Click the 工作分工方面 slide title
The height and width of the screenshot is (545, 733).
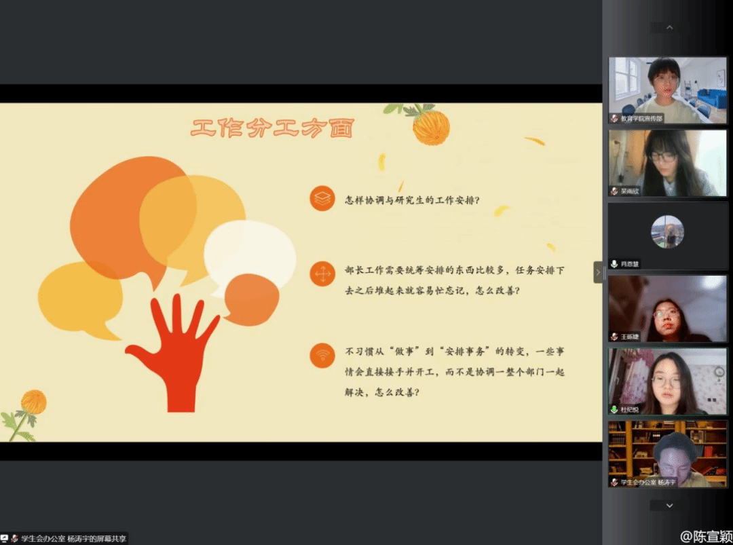tap(271, 128)
